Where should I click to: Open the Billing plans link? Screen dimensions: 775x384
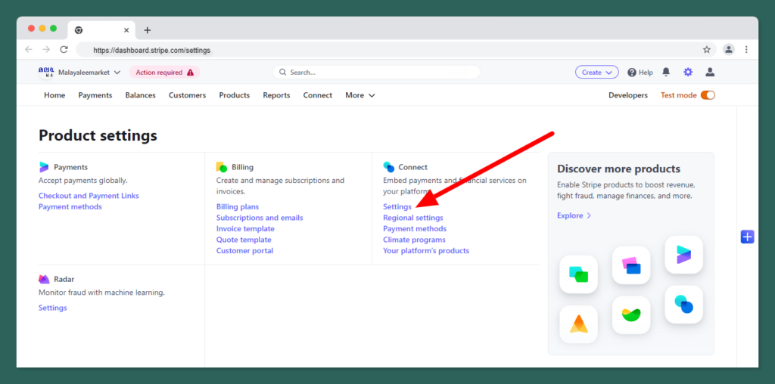237,206
